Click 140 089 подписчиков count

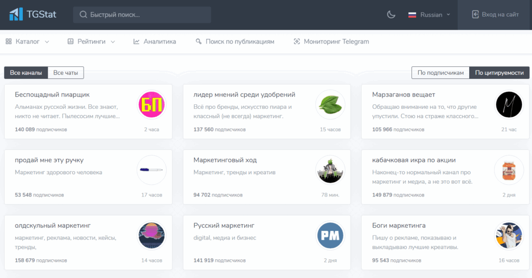41,129
